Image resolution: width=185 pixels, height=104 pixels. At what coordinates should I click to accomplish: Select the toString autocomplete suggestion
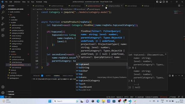(x=101, y=68)
